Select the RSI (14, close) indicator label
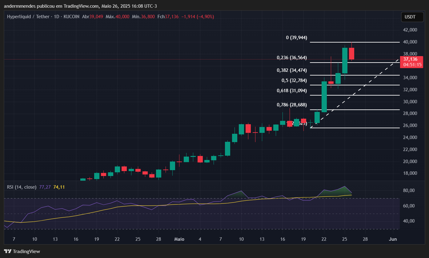 pyautogui.click(x=22, y=187)
